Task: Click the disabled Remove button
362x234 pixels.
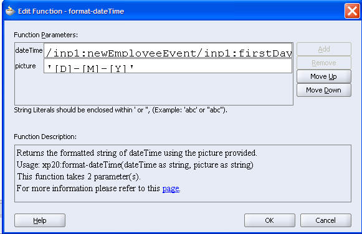Action: coord(323,63)
